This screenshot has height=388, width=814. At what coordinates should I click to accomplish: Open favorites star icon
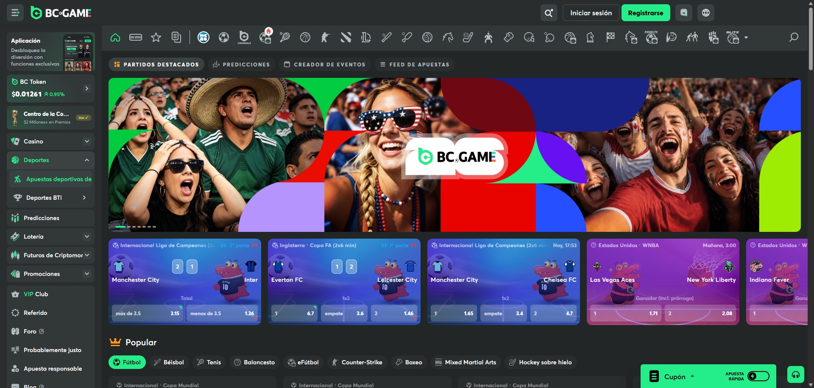click(x=156, y=38)
